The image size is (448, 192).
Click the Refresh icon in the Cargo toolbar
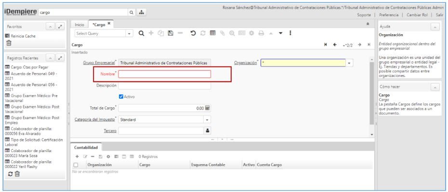click(203, 33)
